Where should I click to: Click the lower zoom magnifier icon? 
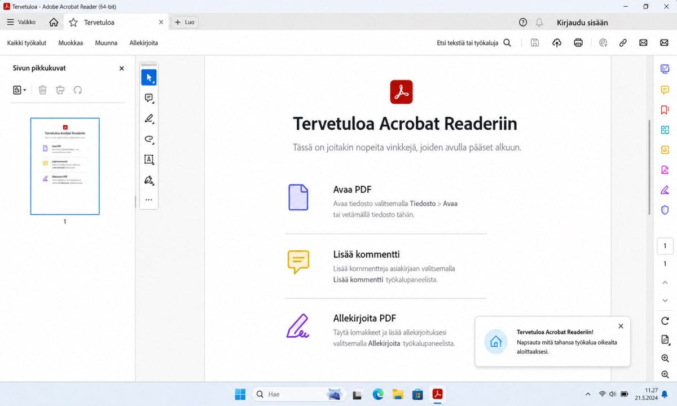pyautogui.click(x=665, y=375)
